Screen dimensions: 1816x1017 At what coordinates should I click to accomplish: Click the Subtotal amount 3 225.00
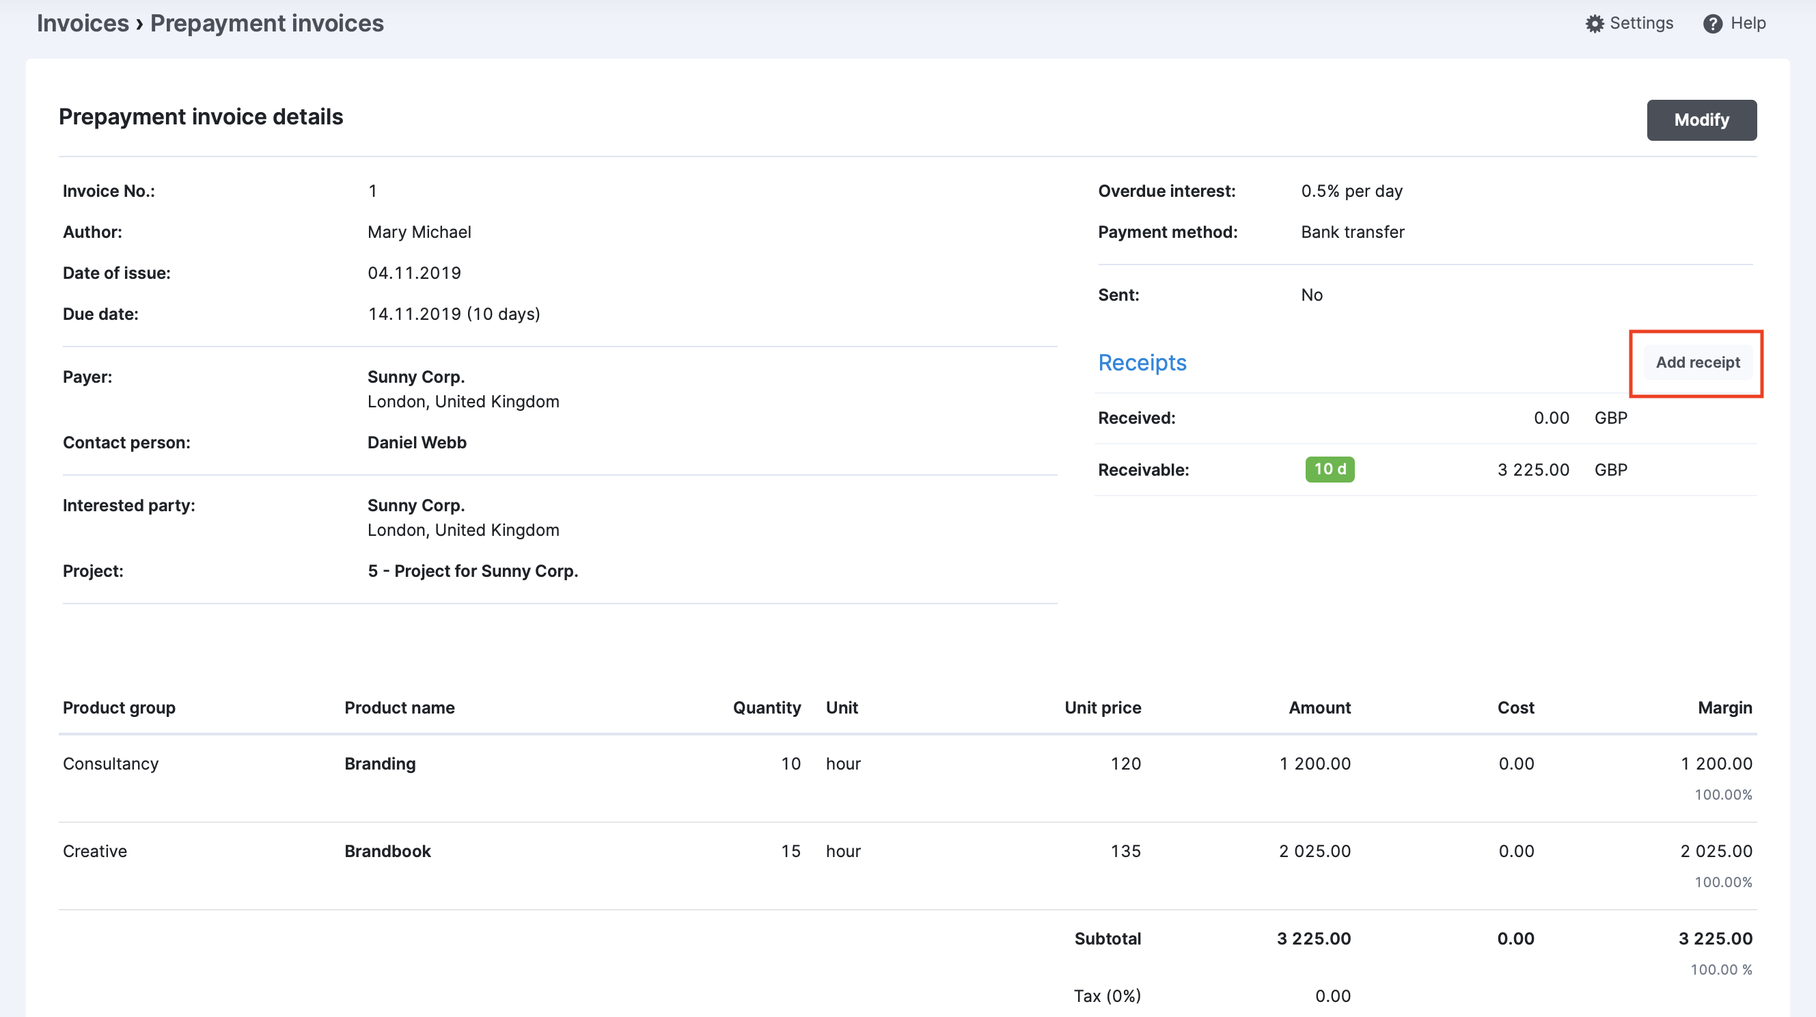[1314, 938]
